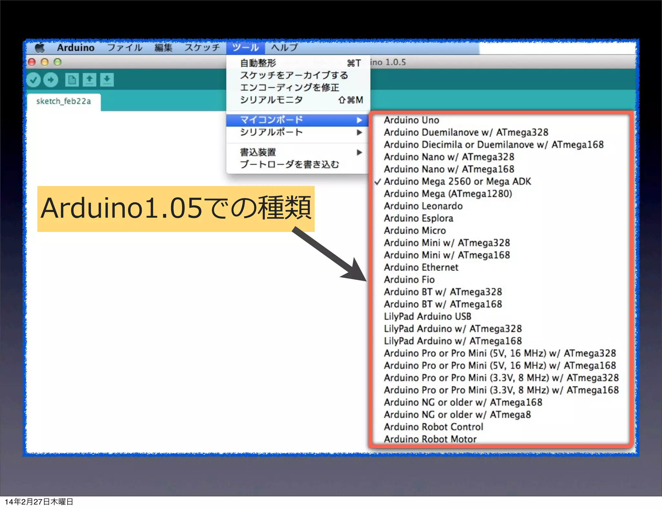Zoom window with green button
Viewport: 662px width, 509px height.
pos(58,62)
